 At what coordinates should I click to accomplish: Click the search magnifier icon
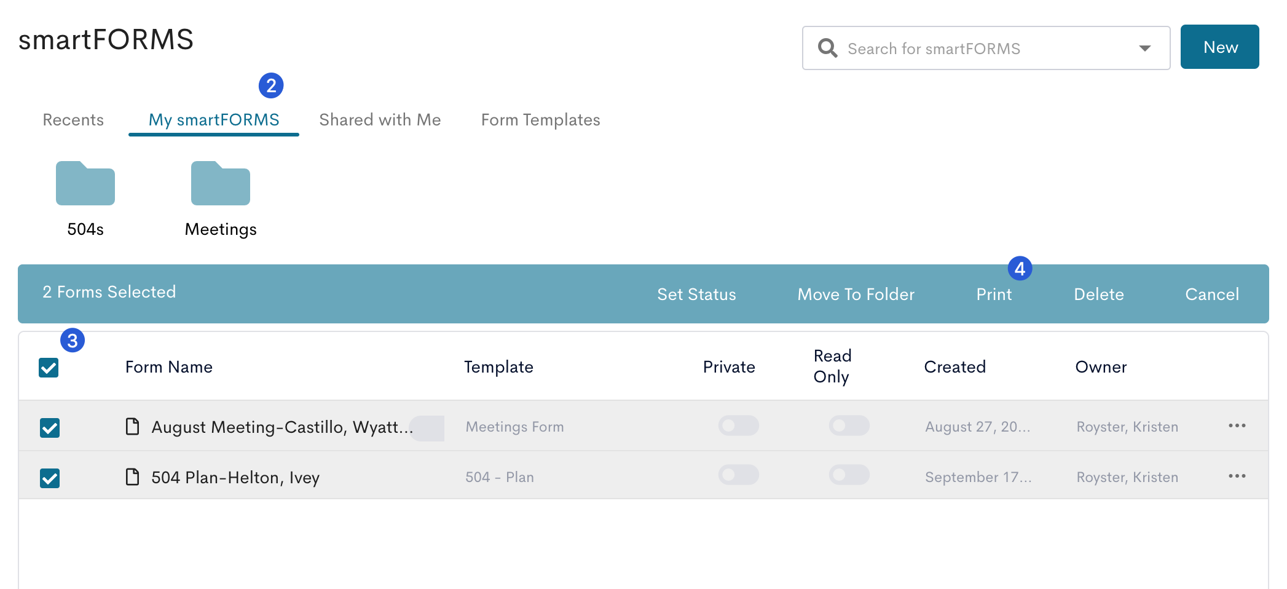coord(827,48)
